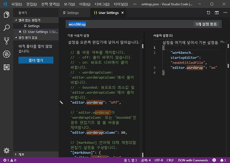Collapse the 열려 있는 편집기 section

pos(36,20)
